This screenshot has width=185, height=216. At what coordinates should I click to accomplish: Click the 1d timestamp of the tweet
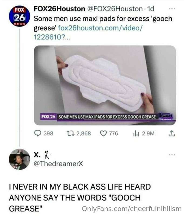pyautogui.click(x=150, y=9)
